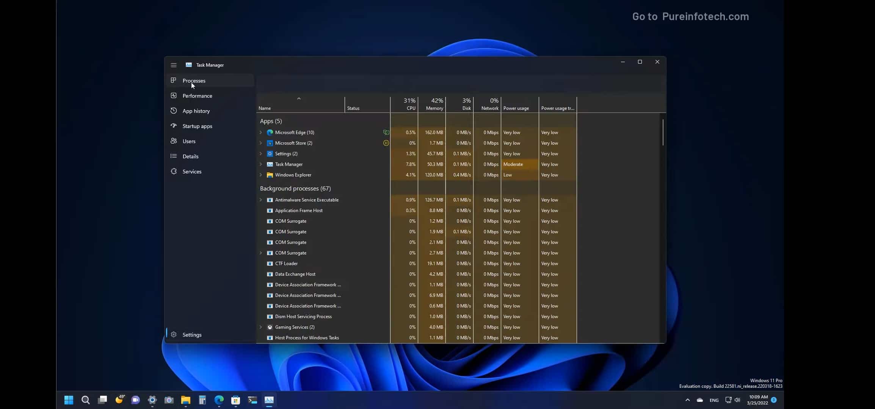Toggle the hamburger navigation menu
875x409 pixels.
(x=174, y=65)
